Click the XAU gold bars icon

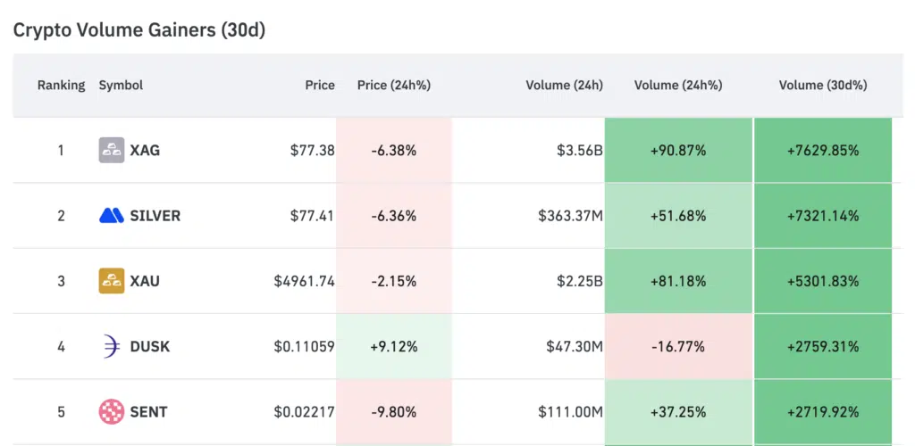click(x=111, y=281)
